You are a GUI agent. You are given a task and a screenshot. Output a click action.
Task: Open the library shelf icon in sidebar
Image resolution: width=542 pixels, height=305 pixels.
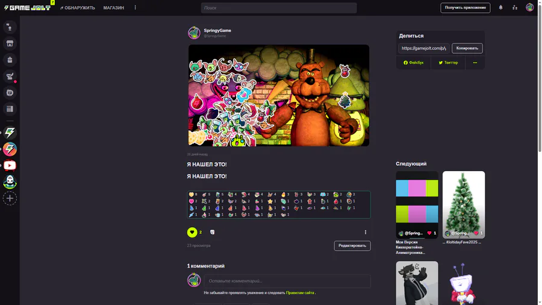10,109
